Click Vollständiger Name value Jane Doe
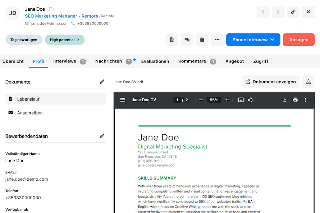Screen dimensions: 320x213 coord(15,161)
